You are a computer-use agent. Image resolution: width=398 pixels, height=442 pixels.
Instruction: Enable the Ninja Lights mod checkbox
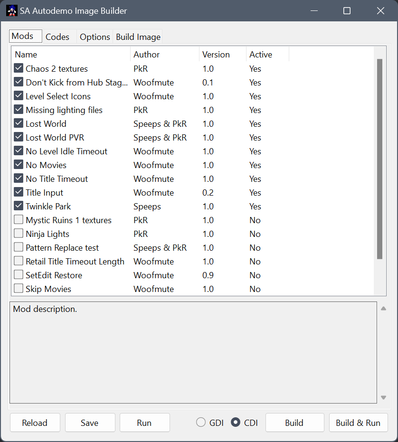click(x=19, y=234)
